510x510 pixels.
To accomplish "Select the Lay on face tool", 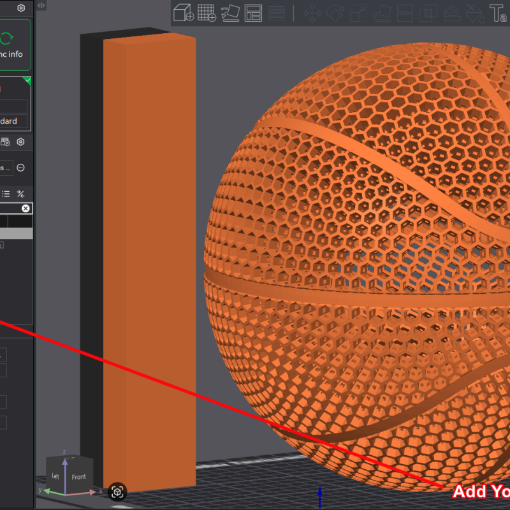I will 382,13.
